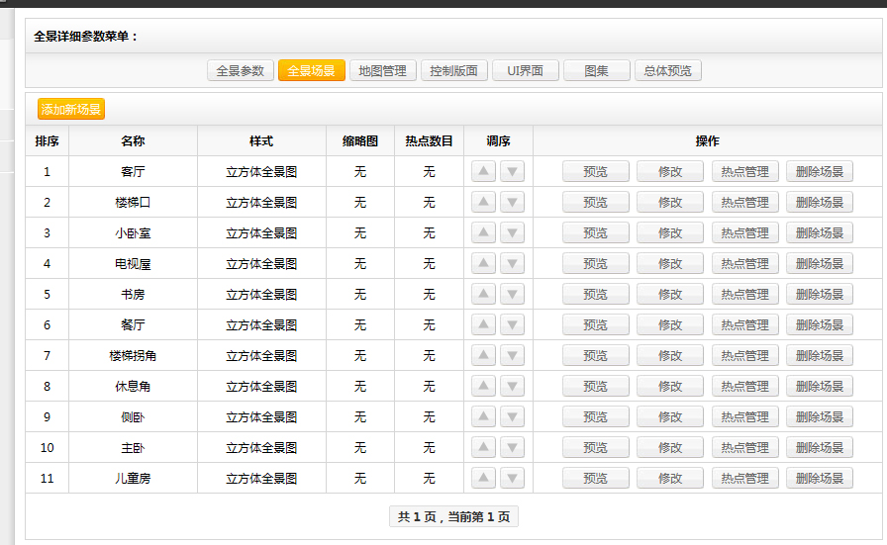The image size is (887, 545).
Task: Delete the 侧卧 scene
Action: pyautogui.click(x=820, y=417)
